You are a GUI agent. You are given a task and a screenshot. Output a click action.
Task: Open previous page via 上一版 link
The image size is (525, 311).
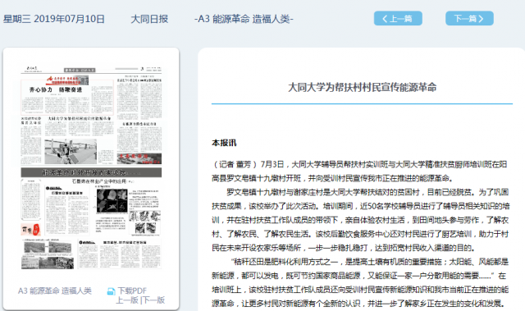(127, 300)
